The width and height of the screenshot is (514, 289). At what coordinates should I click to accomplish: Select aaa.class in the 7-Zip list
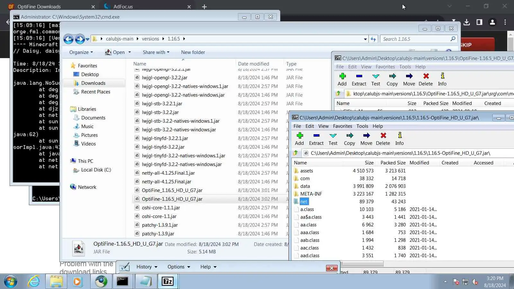310,232
